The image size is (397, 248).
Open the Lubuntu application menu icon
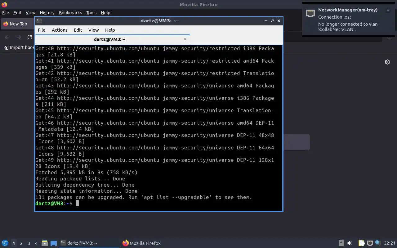point(5,243)
